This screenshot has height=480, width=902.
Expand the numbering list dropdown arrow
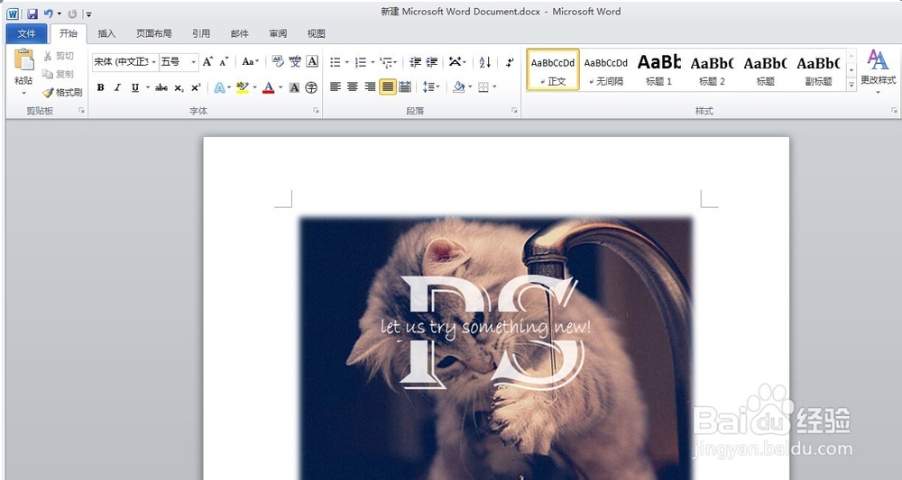tap(373, 62)
